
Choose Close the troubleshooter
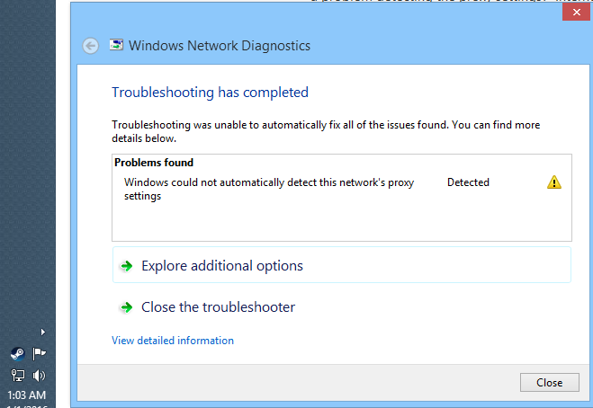(x=219, y=307)
